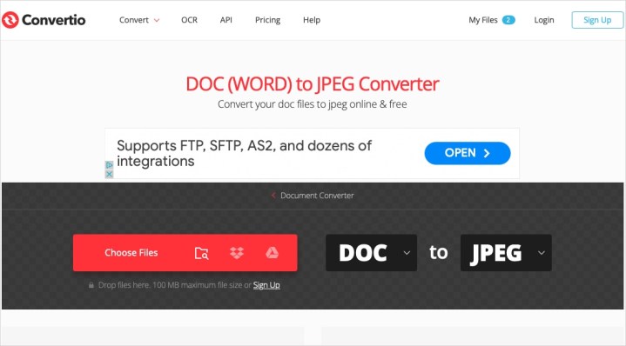Browse files with the folder search icon
Screen dimensions: 626x346
[x=202, y=253]
